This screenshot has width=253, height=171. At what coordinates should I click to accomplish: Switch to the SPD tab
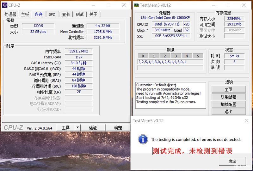52,14
